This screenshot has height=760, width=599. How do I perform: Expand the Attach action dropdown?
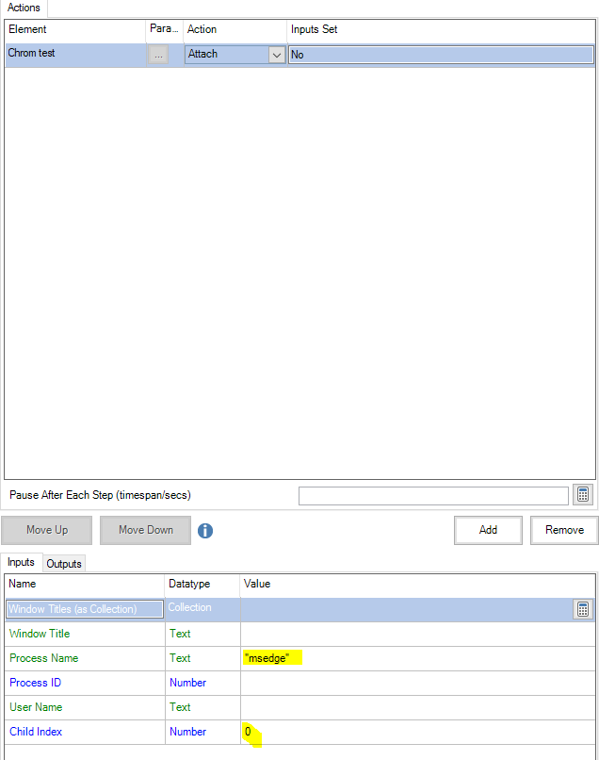point(277,55)
